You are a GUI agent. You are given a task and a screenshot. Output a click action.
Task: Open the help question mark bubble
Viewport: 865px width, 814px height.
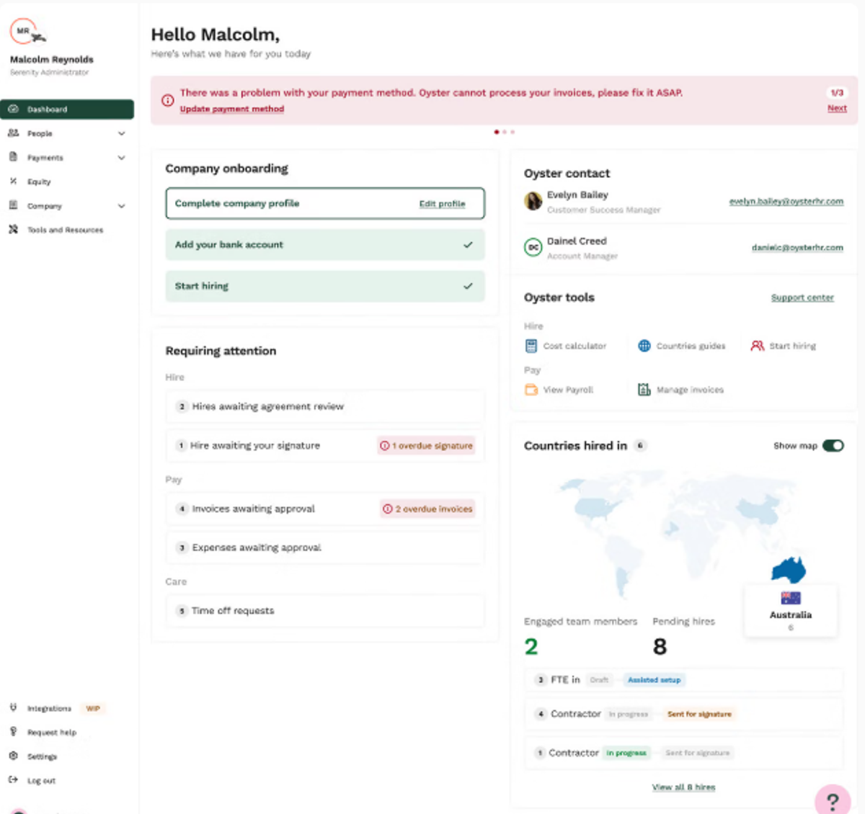(x=833, y=801)
